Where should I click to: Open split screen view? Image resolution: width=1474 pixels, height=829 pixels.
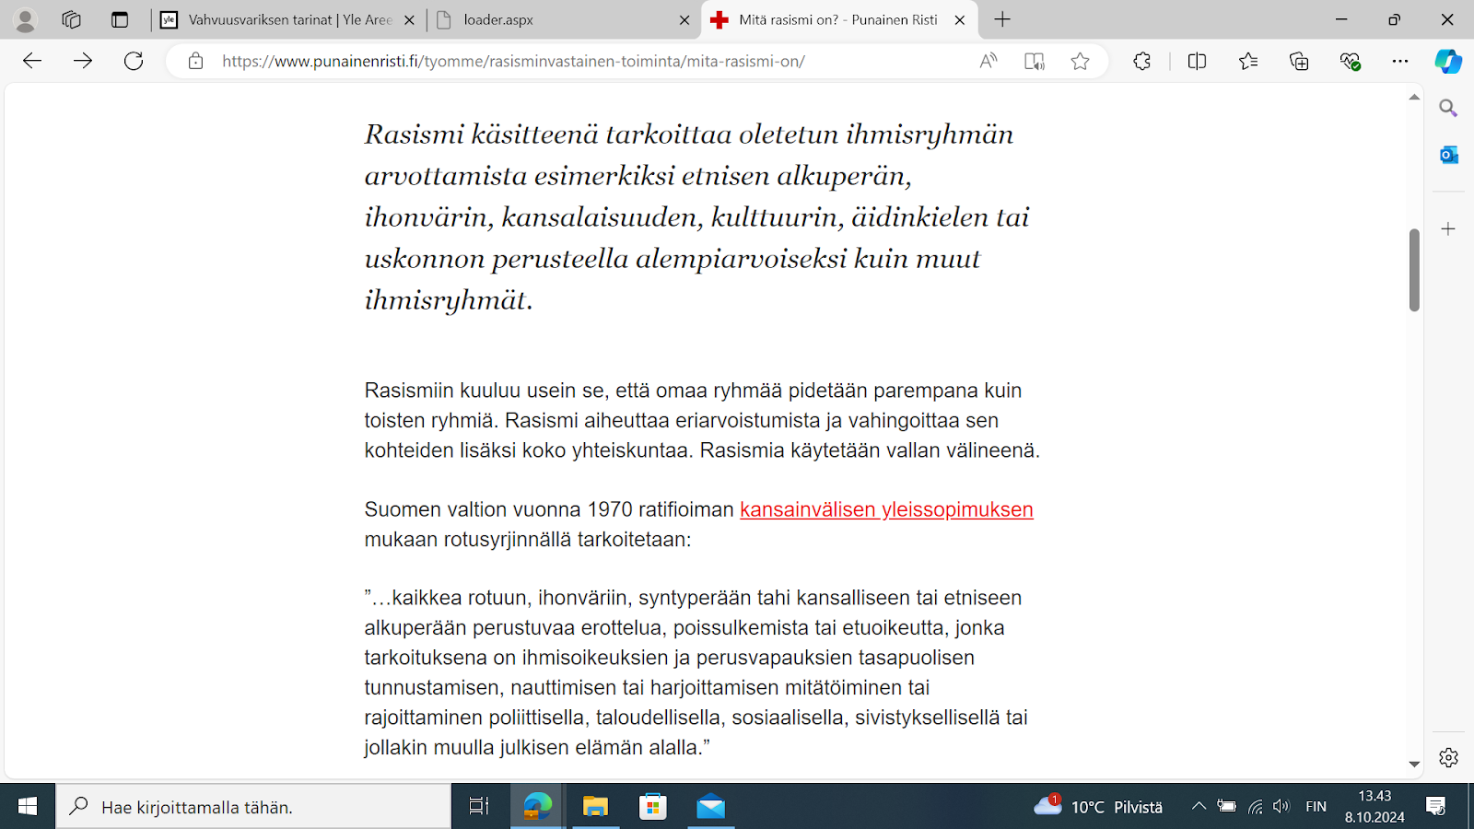(x=1197, y=61)
